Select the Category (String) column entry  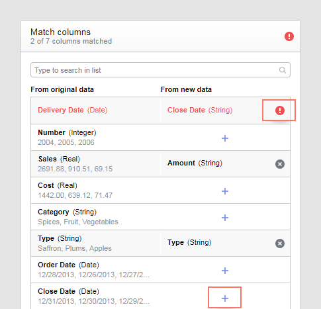[67, 212]
